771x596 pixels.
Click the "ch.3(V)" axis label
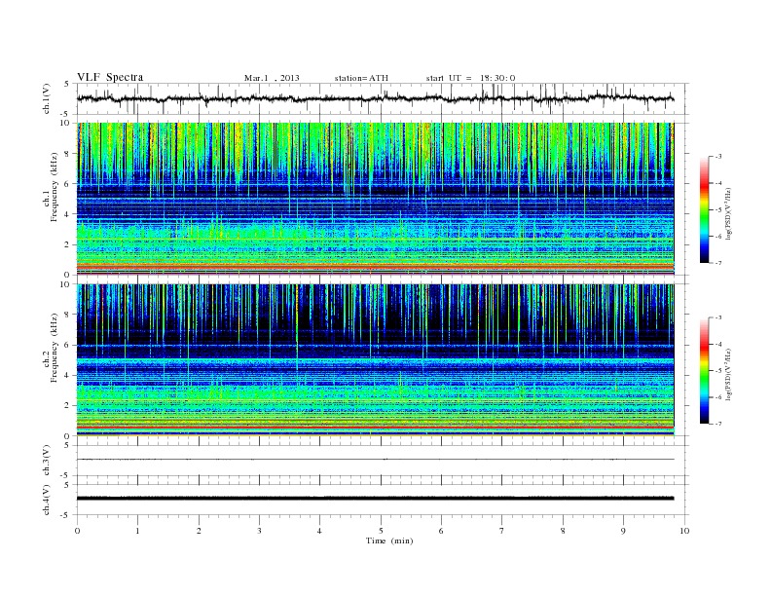click(x=47, y=461)
